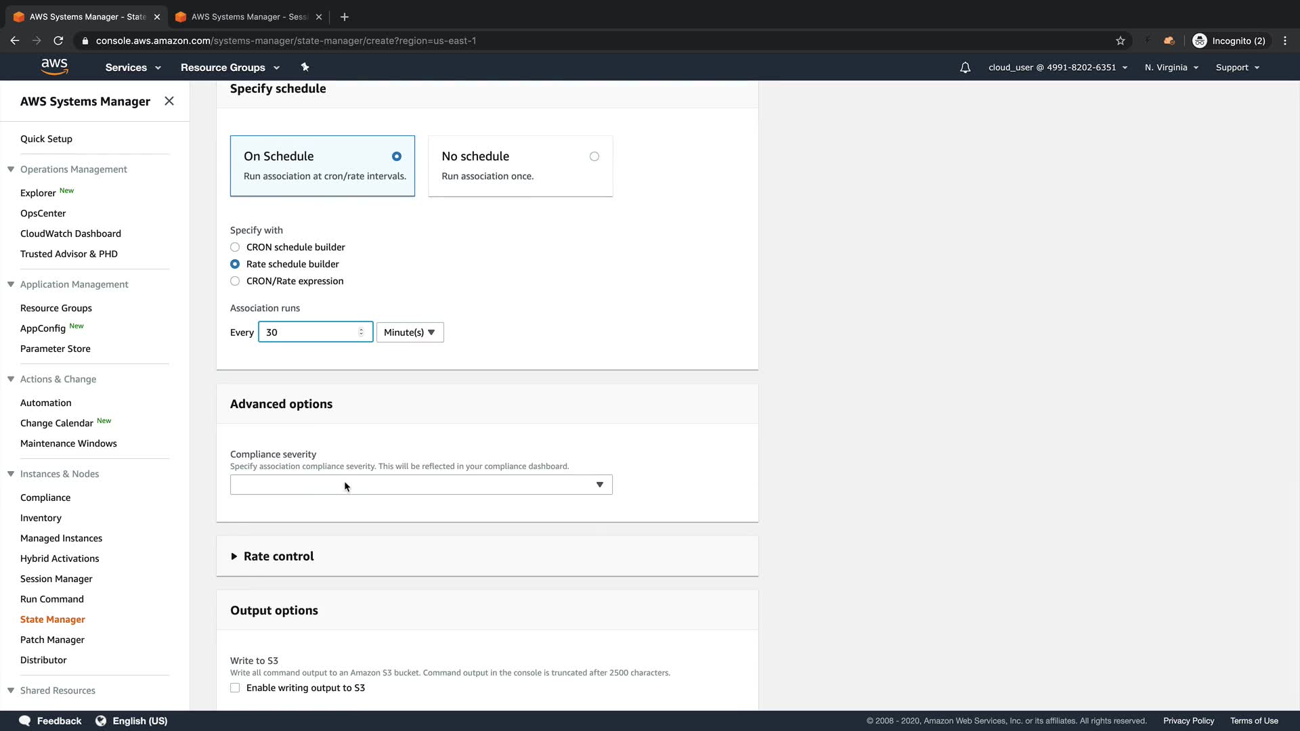Close the AWS Systems Manager sidebar

point(169,101)
